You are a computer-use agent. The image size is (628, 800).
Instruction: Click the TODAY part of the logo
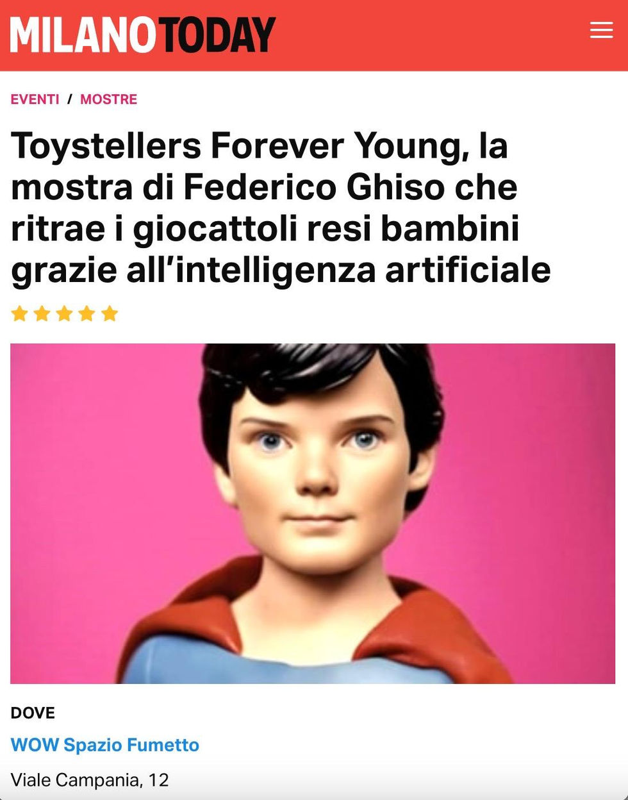(x=217, y=35)
